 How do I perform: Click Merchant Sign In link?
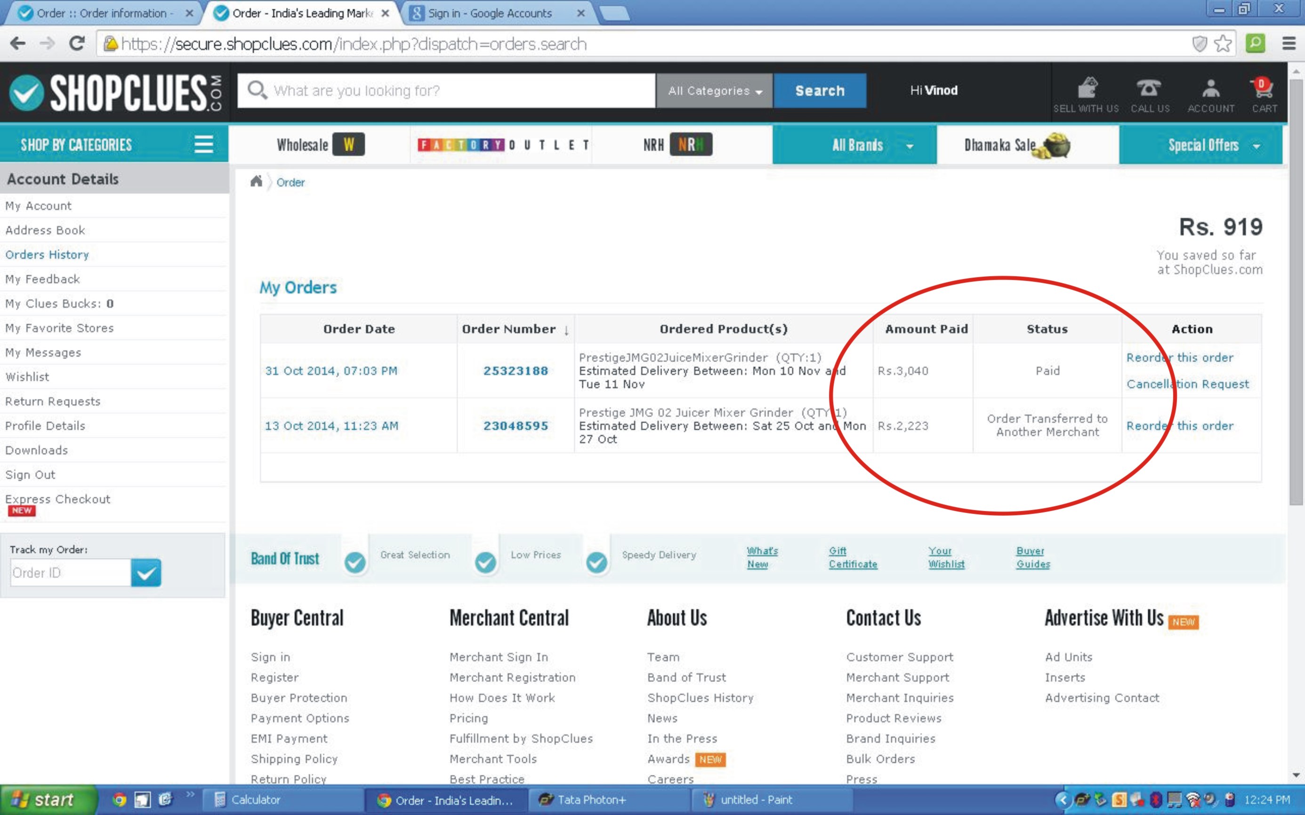point(499,657)
